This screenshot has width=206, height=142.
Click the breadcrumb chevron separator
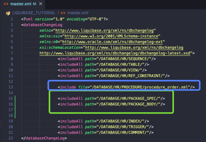click(x=58, y=13)
